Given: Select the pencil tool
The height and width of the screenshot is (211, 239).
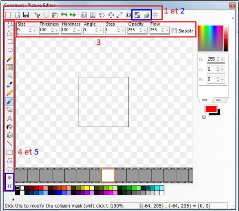Looking at the screenshot, I should 10,93.
